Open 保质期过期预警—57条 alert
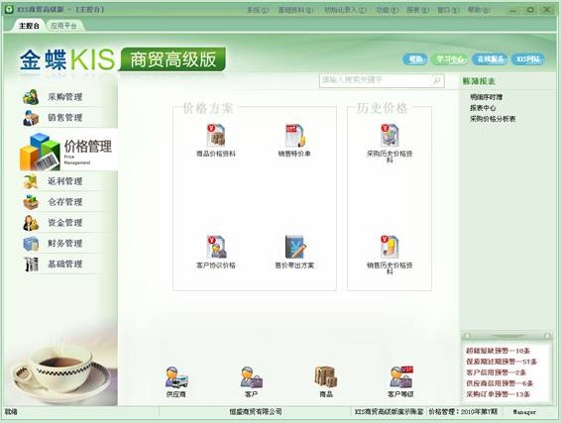 point(502,362)
